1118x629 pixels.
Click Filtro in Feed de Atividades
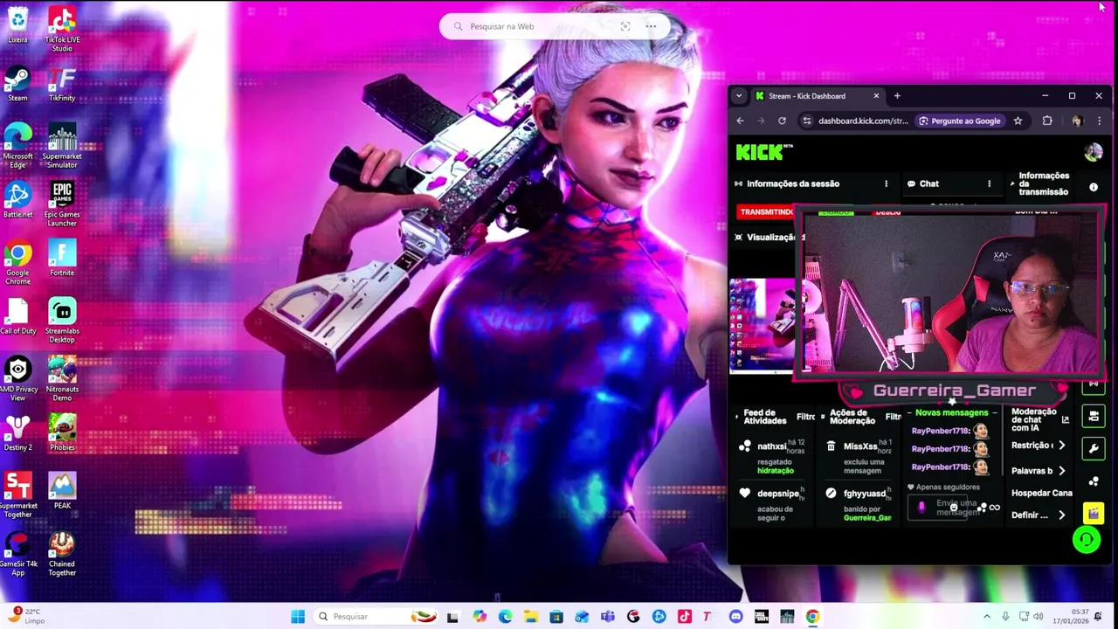pyautogui.click(x=805, y=417)
